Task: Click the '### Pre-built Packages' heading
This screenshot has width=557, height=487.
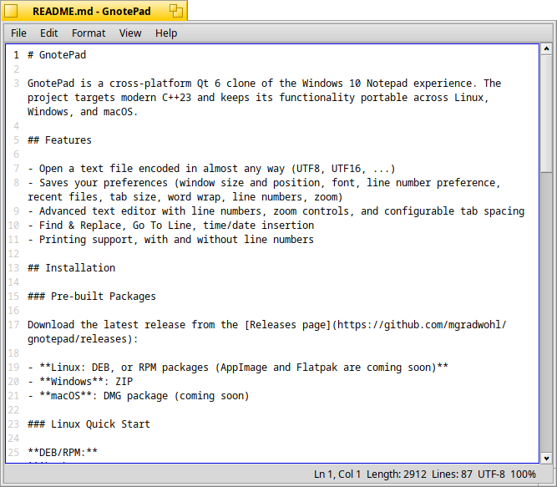Action: coord(92,297)
